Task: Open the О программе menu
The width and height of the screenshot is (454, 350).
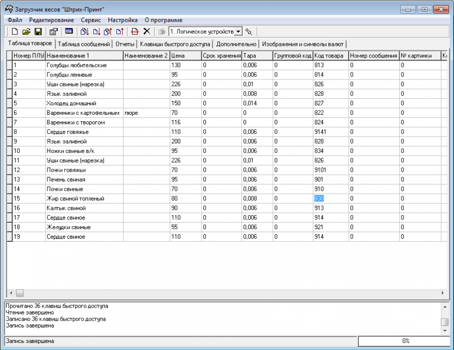Action: pos(163,20)
